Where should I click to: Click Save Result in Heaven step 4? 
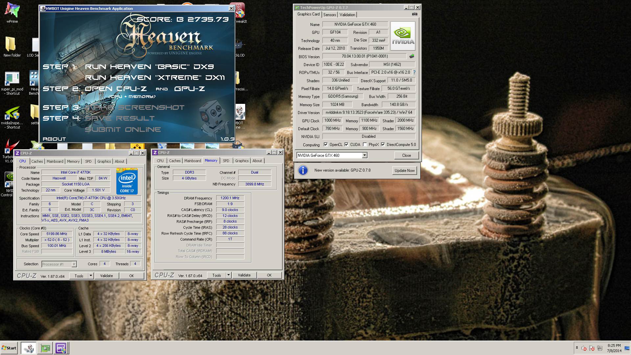(x=120, y=118)
